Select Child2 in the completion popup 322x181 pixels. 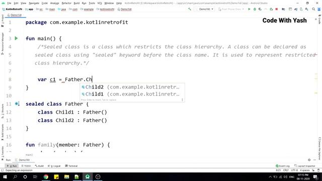coord(132,87)
